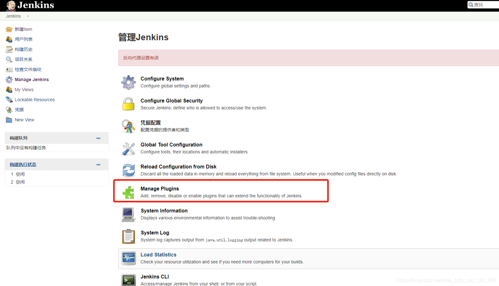Open 项目关系 link
The image size is (499, 286).
click(x=24, y=59)
